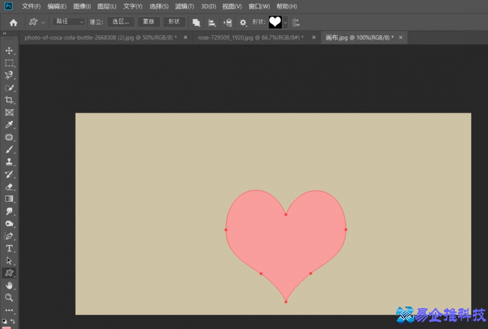Open the 滤镜(T) menu
488x329 pixels.
pyautogui.click(x=184, y=6)
